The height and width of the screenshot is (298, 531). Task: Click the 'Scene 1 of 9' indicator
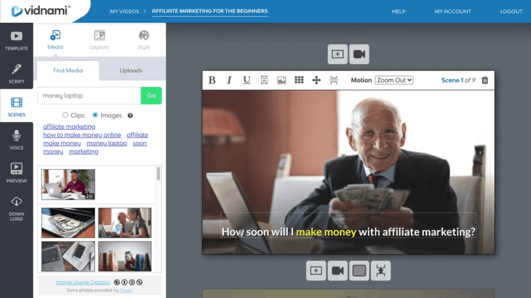(x=458, y=80)
